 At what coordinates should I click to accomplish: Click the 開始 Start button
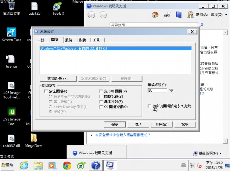7,165
